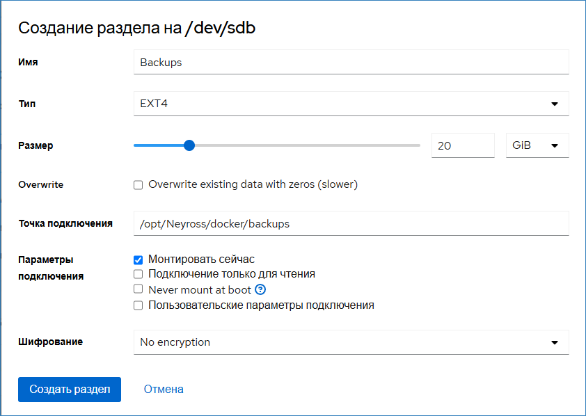
Task: Click the size slider handle
Action: click(x=189, y=145)
